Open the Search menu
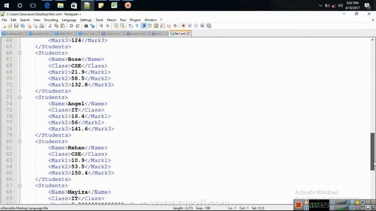 coord(25,20)
